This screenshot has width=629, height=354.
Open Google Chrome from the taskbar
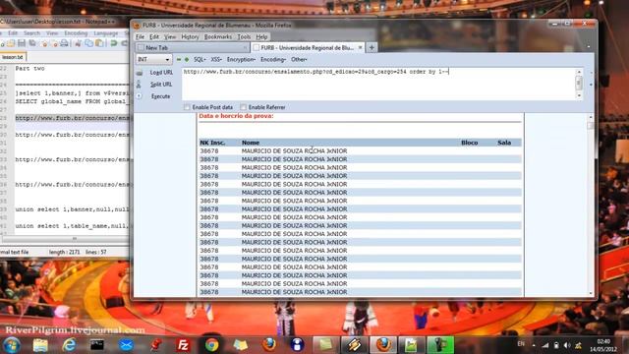point(212,345)
